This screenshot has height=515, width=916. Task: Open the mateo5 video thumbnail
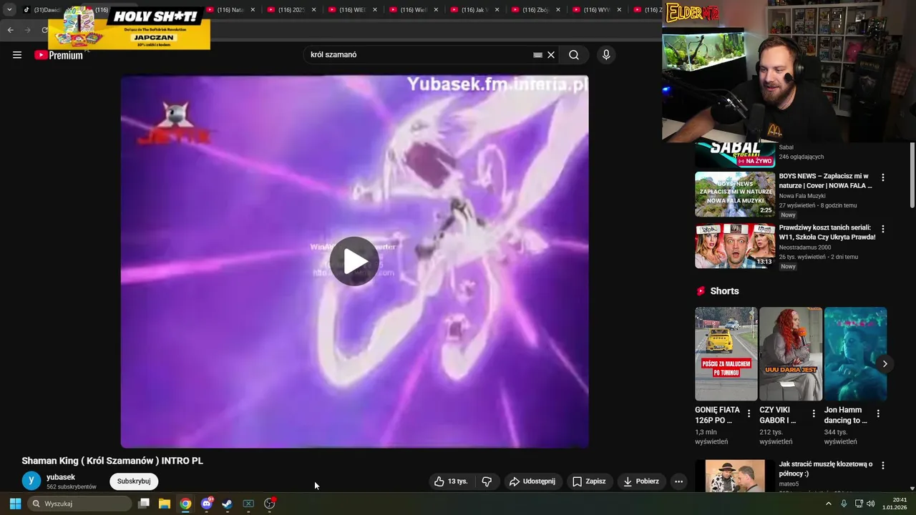click(735, 476)
